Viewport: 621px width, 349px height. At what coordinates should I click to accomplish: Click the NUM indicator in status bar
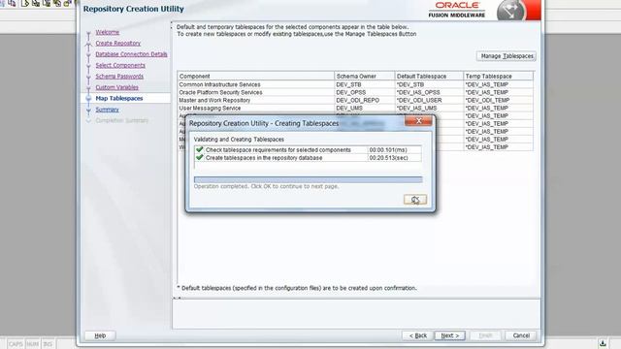[x=32, y=344]
